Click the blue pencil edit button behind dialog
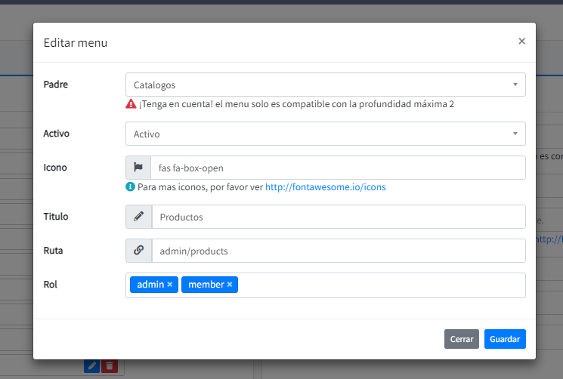Image resolution: width=563 pixels, height=379 pixels. click(91, 366)
